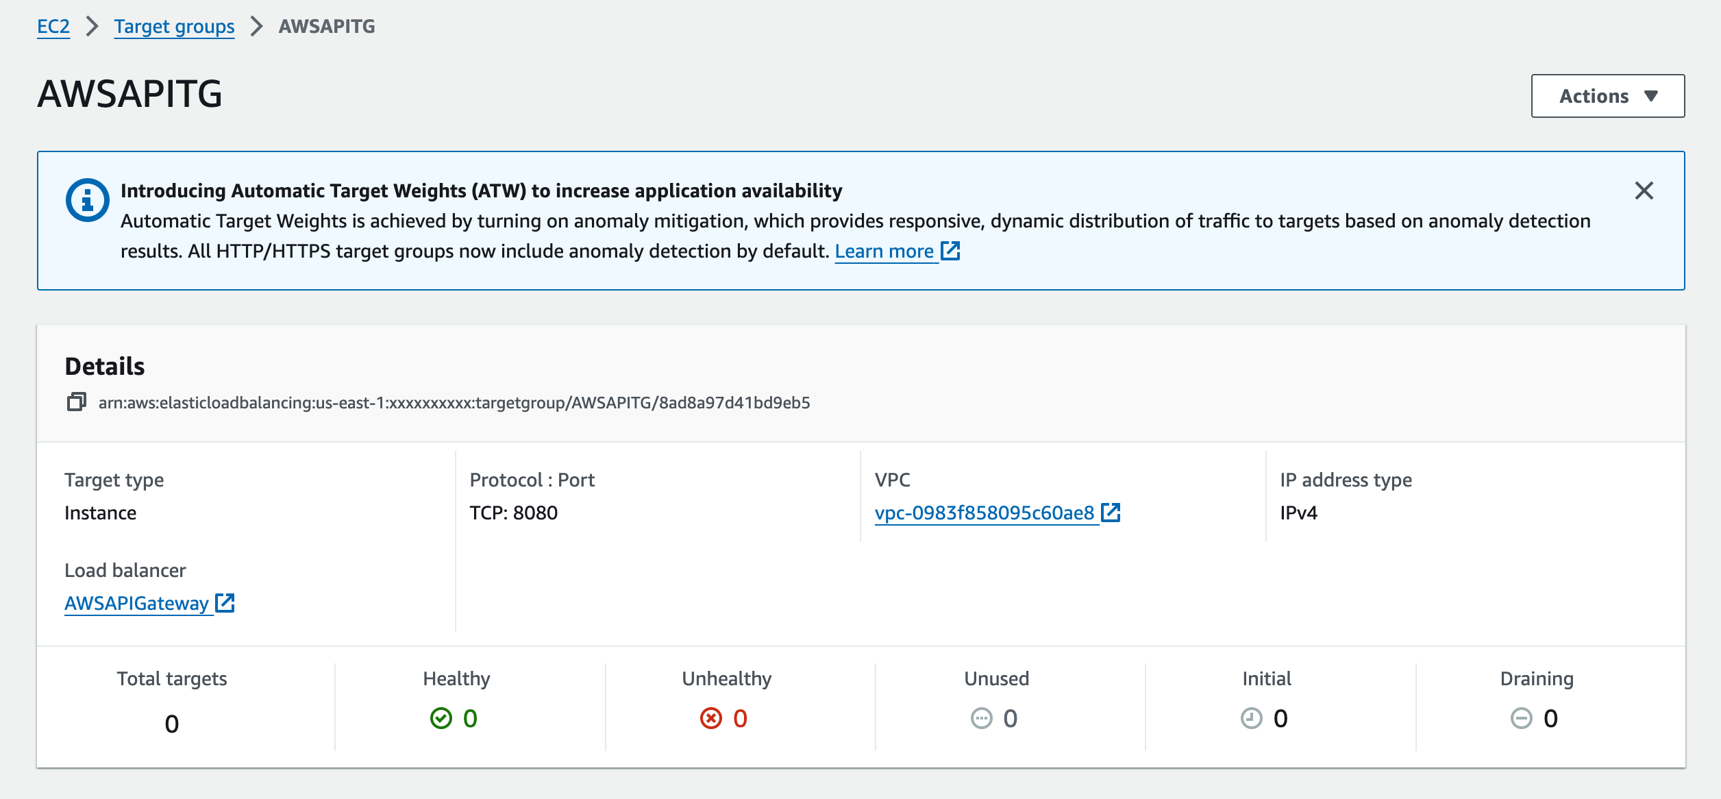Open vpc-0983f858095c60ae8 link
This screenshot has width=1721, height=799.
coord(985,513)
